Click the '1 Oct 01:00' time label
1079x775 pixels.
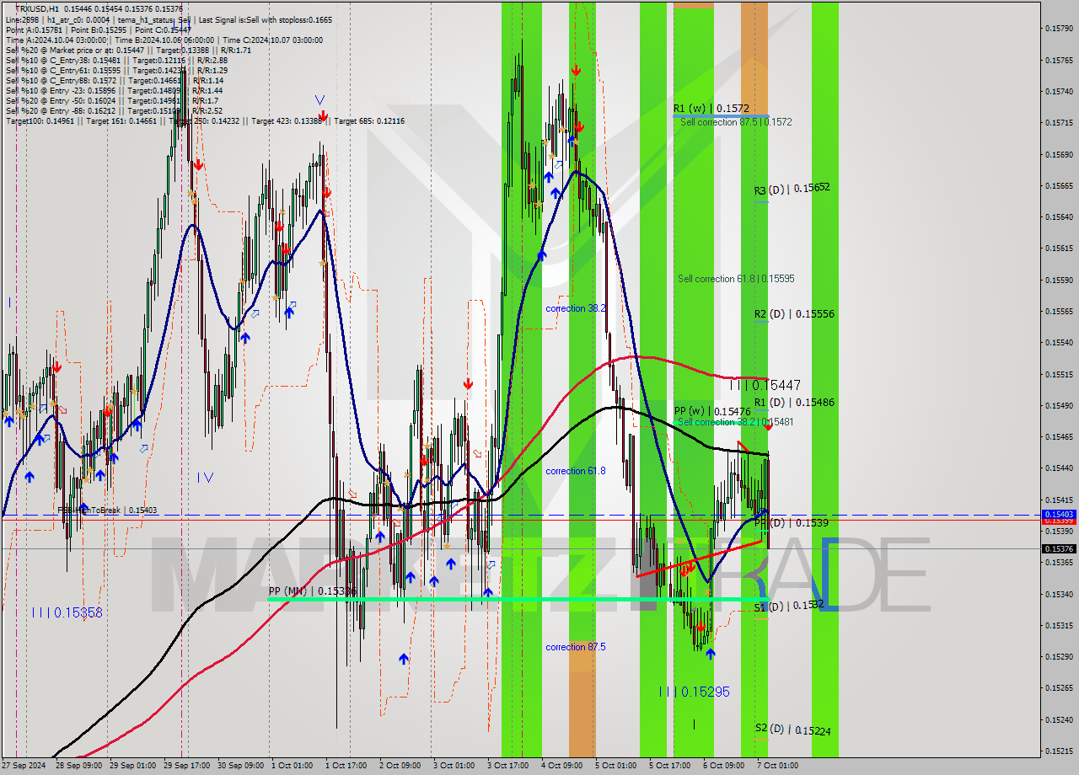point(291,766)
